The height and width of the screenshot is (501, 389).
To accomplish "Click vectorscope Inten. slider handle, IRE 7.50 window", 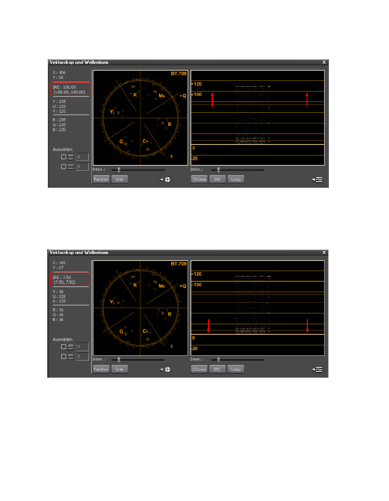I will coord(119,360).
